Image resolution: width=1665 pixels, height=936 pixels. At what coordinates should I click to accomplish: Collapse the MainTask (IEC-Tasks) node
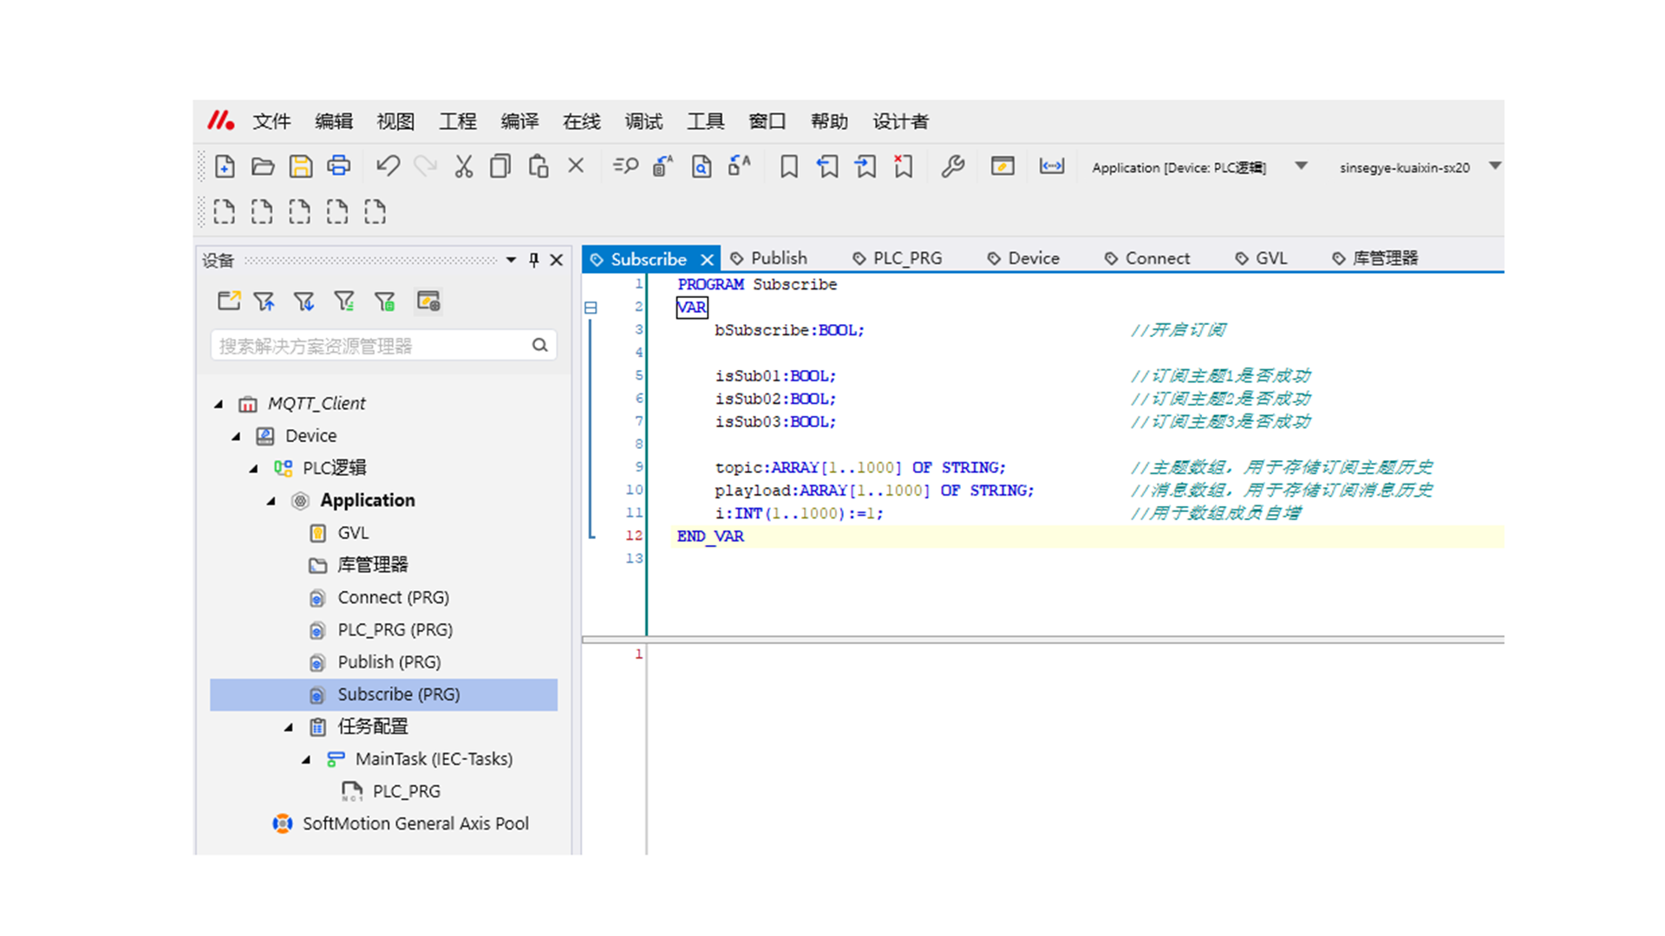click(x=306, y=760)
